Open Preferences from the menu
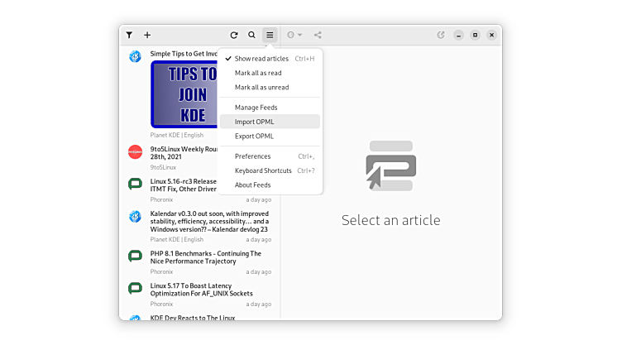This screenshot has width=622, height=350. tap(252, 156)
